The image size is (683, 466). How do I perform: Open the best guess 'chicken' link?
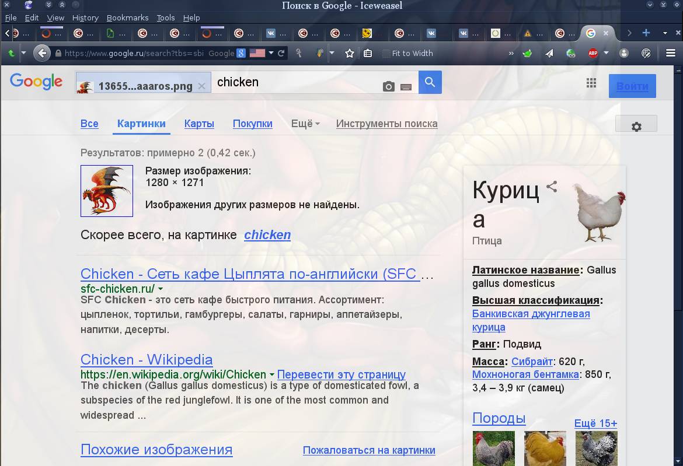coord(267,235)
